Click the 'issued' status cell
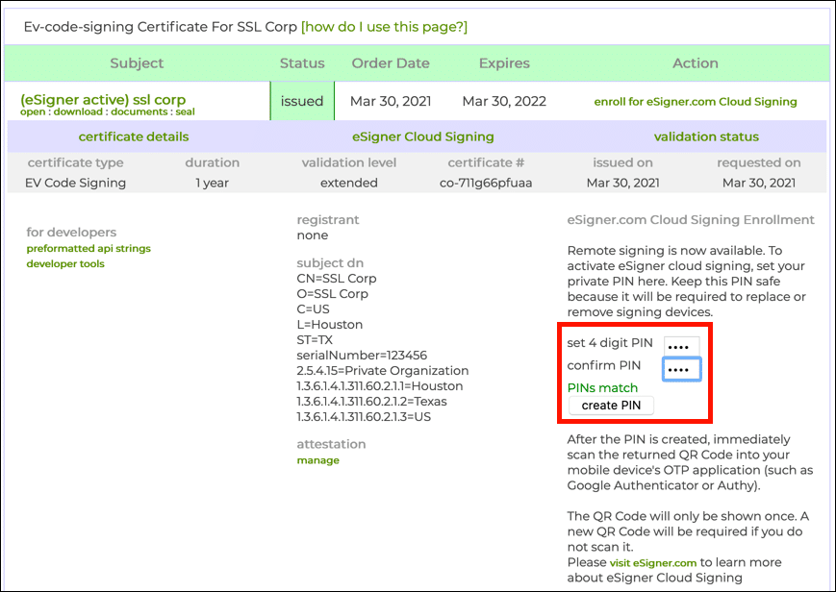This screenshot has height=592, width=836. 302,101
